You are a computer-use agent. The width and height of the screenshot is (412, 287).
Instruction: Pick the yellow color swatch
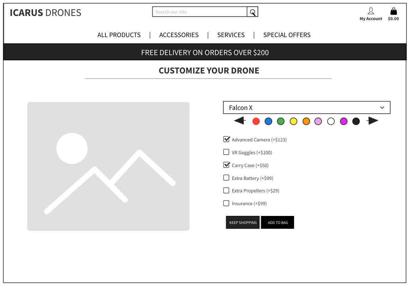point(294,121)
